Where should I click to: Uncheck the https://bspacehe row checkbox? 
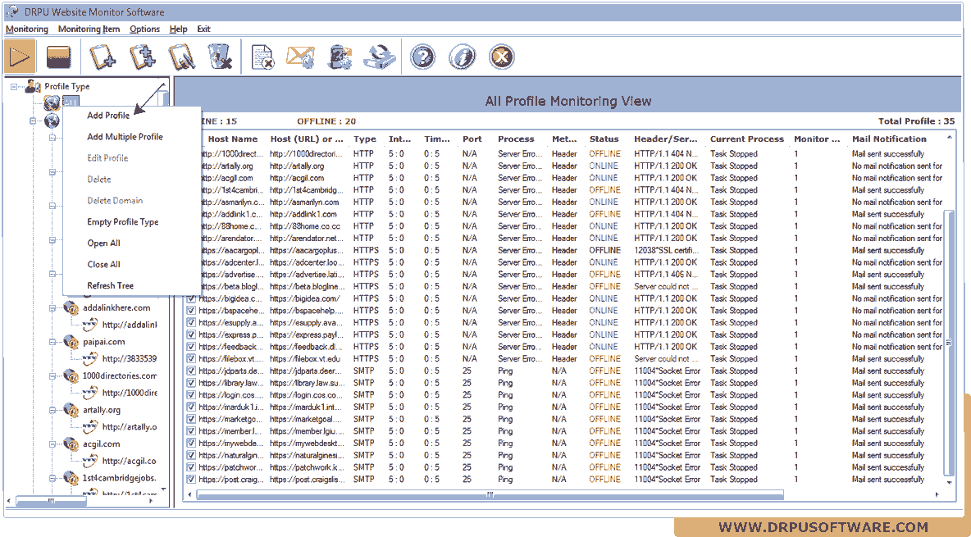(x=191, y=310)
